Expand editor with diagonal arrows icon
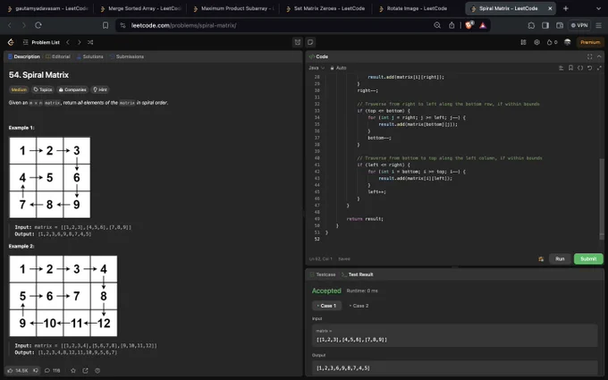 tap(599, 68)
